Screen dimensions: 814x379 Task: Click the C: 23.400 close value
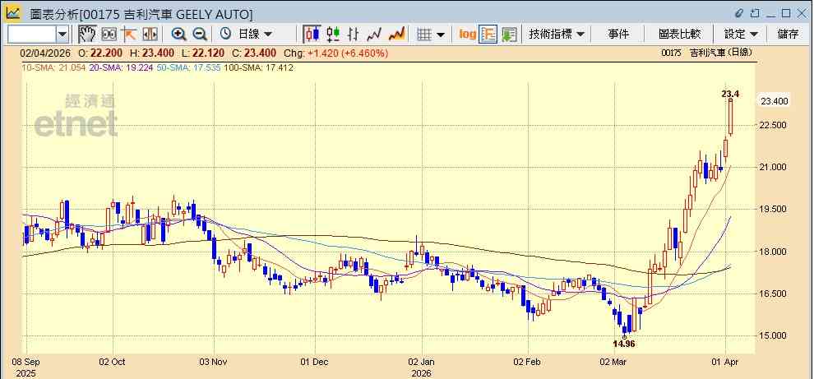pos(254,53)
